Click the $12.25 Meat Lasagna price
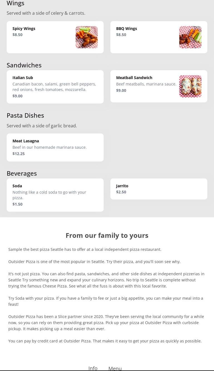 click(19, 154)
